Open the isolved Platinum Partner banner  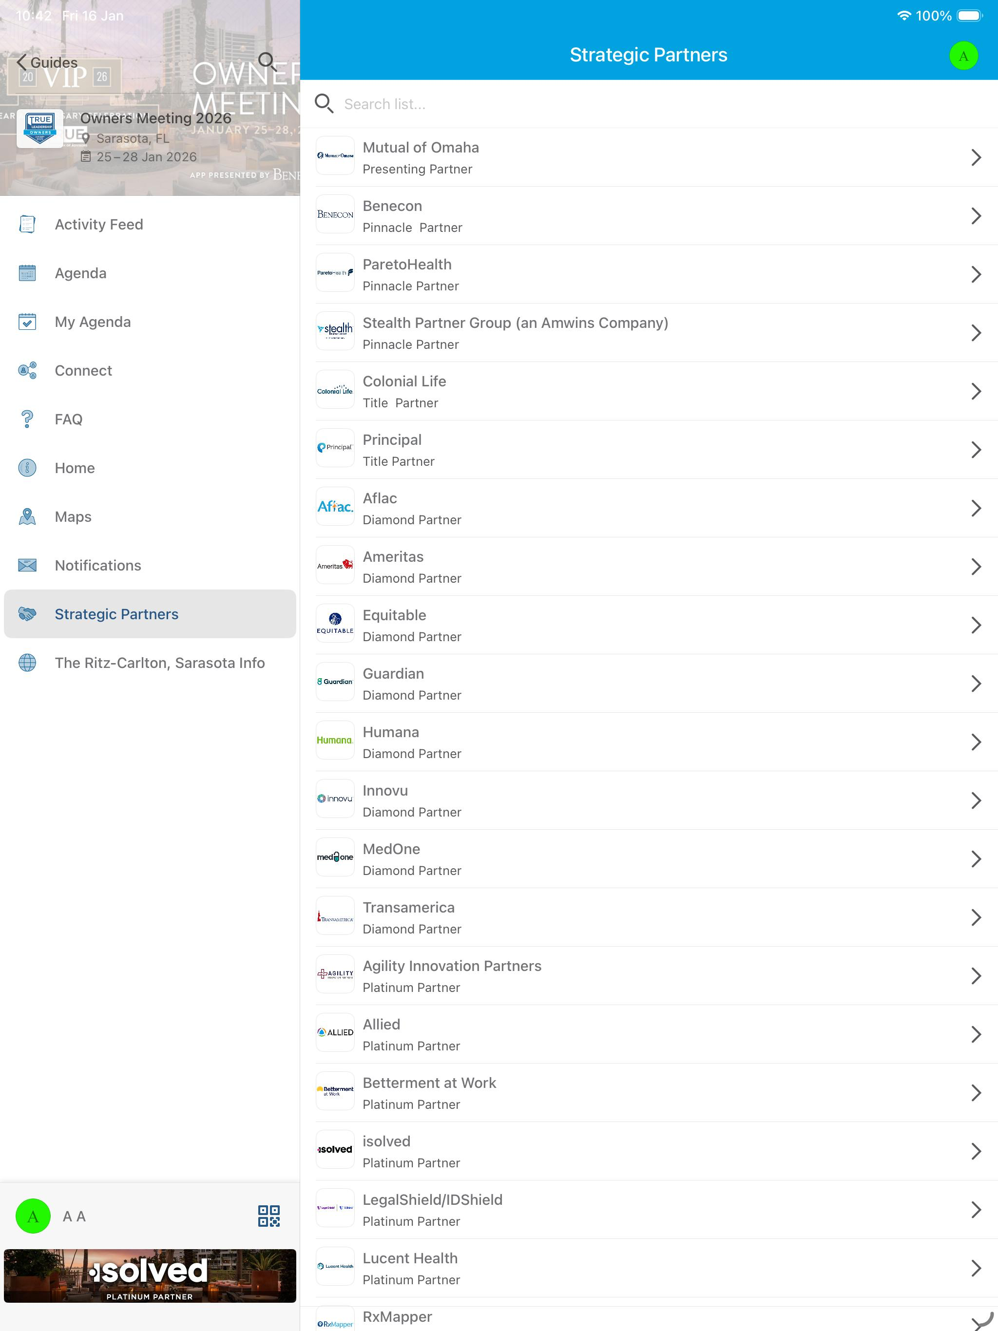(x=150, y=1276)
